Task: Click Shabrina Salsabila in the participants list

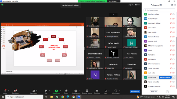Action: tap(154, 64)
